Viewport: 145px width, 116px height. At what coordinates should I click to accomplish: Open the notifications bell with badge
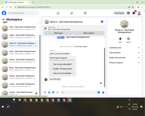[134, 13]
